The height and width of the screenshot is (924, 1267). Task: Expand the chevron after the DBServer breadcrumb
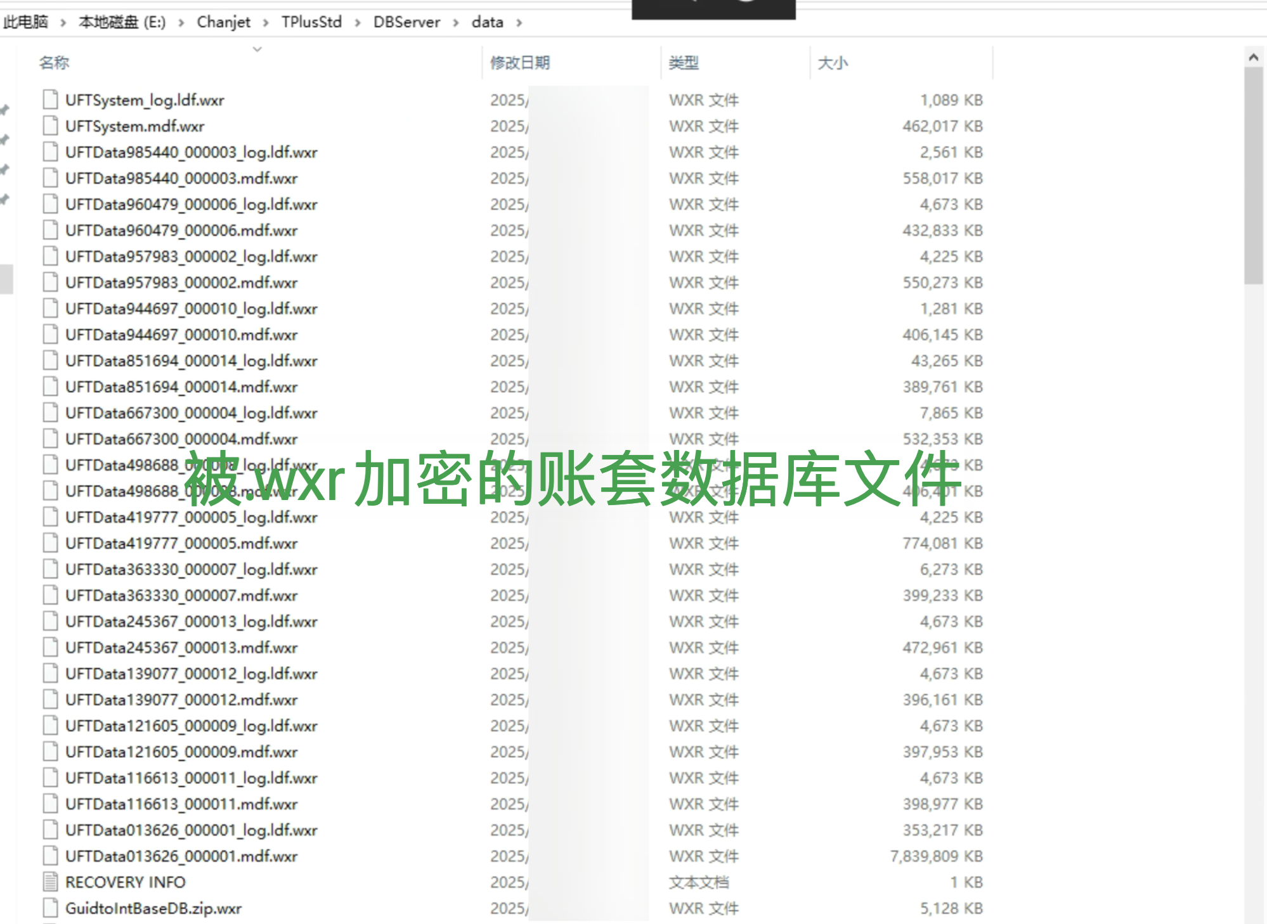click(456, 23)
